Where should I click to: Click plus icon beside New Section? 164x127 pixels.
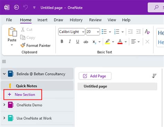9,94
